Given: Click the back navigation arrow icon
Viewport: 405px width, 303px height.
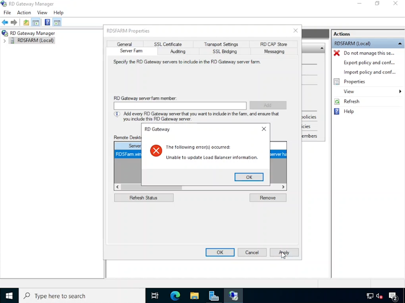Looking at the screenshot, I should click(x=5, y=22).
